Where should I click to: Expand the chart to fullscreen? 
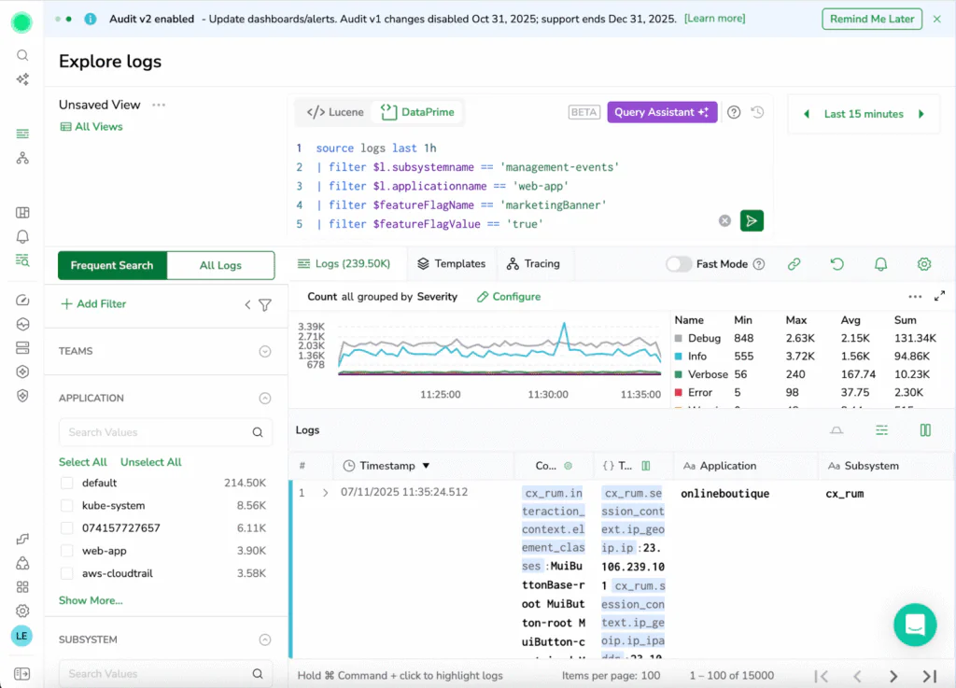(939, 296)
